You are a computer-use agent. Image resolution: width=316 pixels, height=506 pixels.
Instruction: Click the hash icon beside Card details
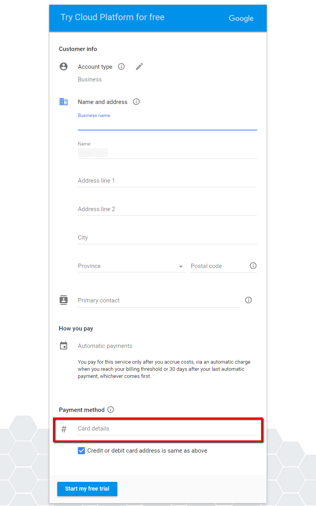point(64,428)
